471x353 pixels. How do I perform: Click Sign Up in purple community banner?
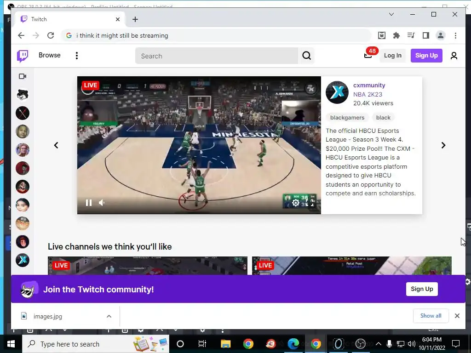(422, 289)
